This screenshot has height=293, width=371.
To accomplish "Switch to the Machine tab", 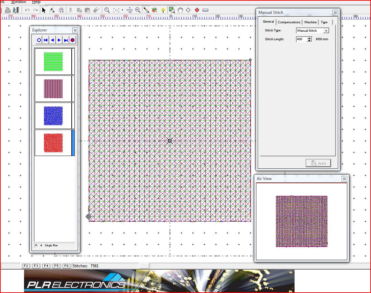I will coord(310,22).
